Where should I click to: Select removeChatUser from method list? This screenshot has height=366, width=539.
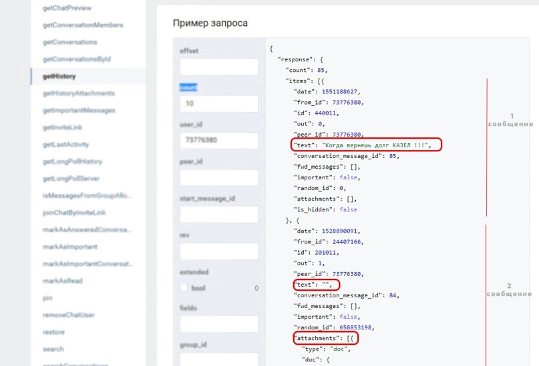(x=67, y=315)
